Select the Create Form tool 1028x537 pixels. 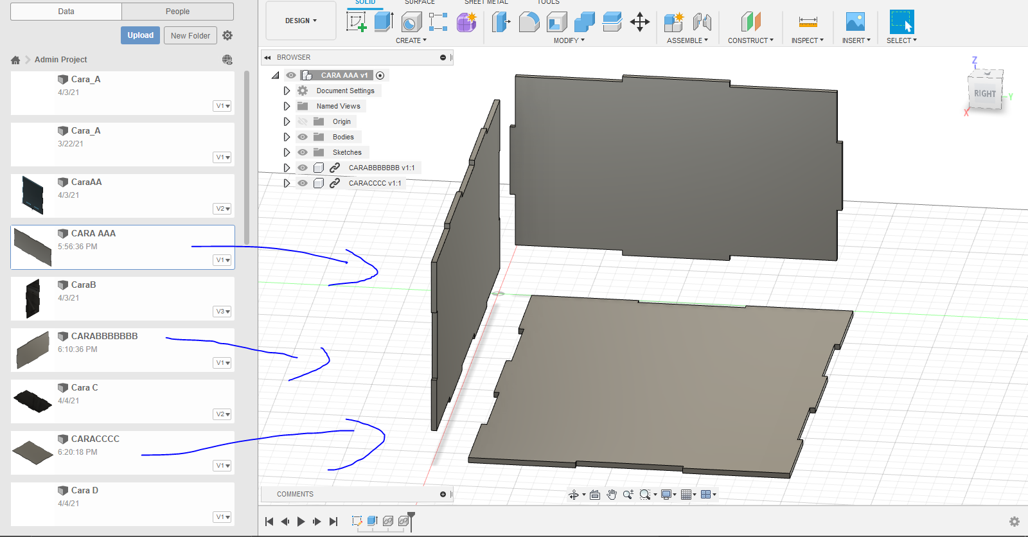pos(466,22)
